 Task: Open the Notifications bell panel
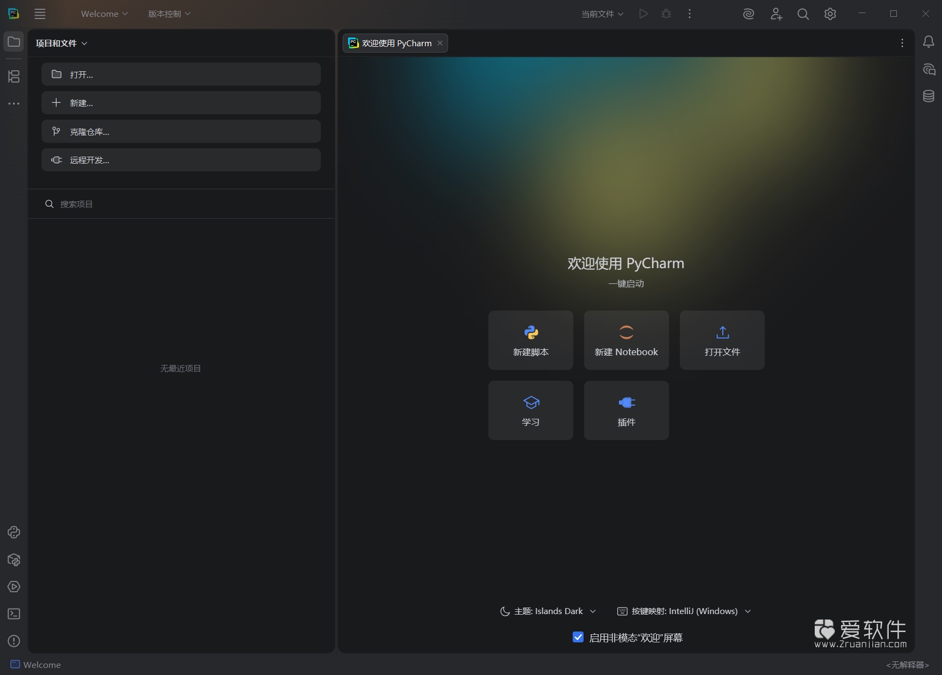click(x=929, y=42)
